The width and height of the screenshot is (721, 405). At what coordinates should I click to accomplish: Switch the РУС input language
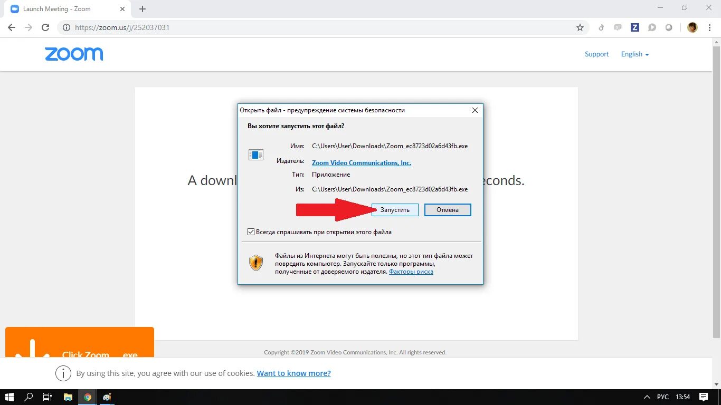(662, 397)
